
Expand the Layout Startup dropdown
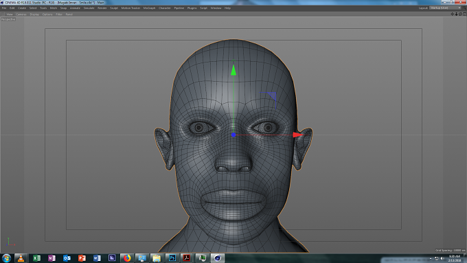(x=446, y=8)
